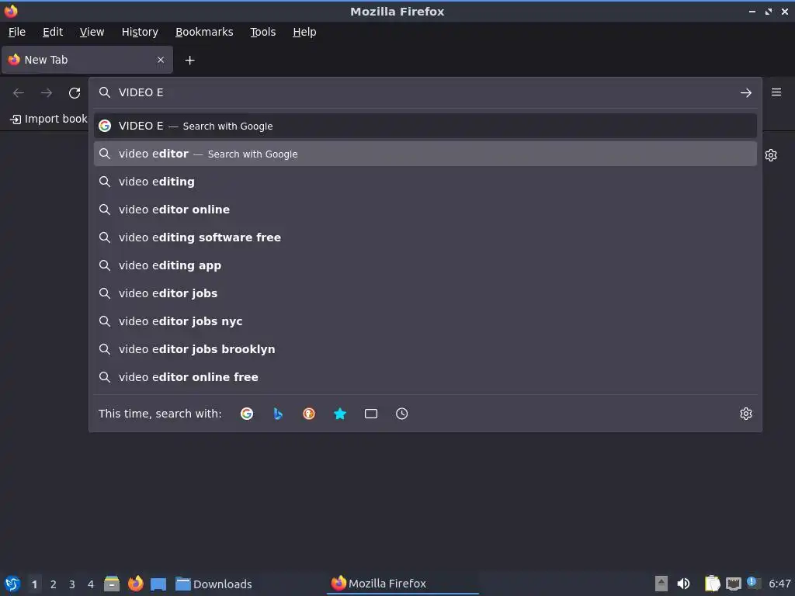Focus Mozilla Firefox taskbar window button
The width and height of the screenshot is (795, 596).
pyautogui.click(x=403, y=584)
